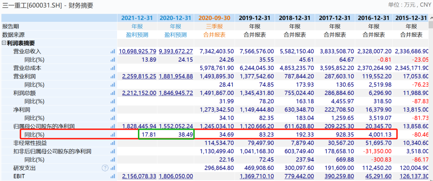
Task: Select revenue cell 7,566,576.00
Action: pos(257,51)
